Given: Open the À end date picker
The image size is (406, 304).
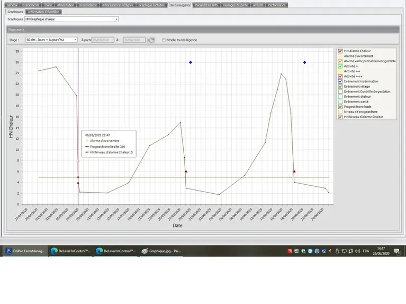Looking at the screenshot, I should tap(134, 40).
